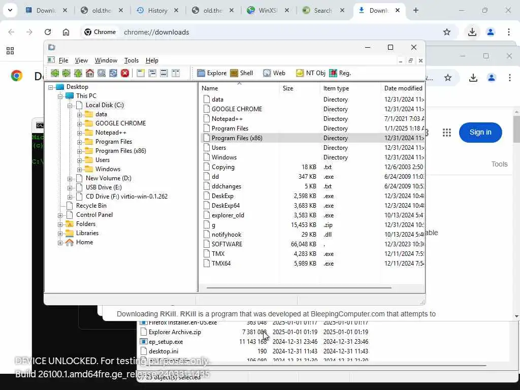Collapse the This PC tree node
Image resolution: width=520 pixels, height=390 pixels.
60,96
